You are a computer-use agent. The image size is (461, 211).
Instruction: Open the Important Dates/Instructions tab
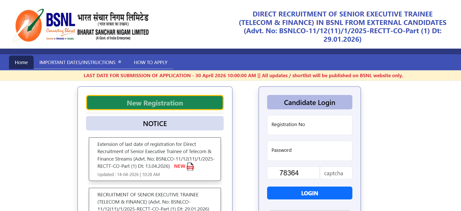(x=77, y=63)
